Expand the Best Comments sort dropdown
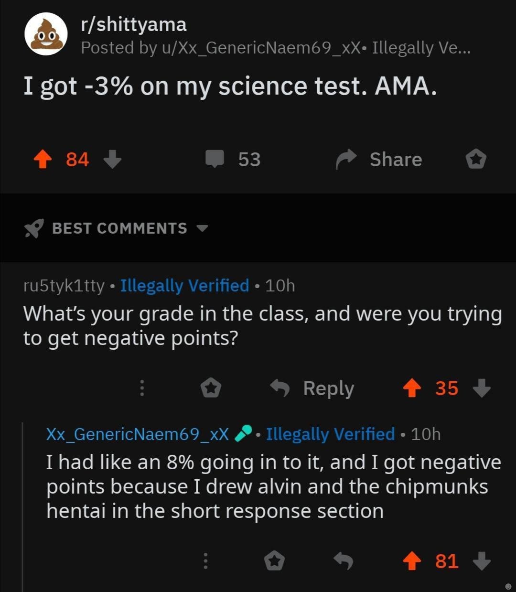516x592 pixels. (x=203, y=228)
